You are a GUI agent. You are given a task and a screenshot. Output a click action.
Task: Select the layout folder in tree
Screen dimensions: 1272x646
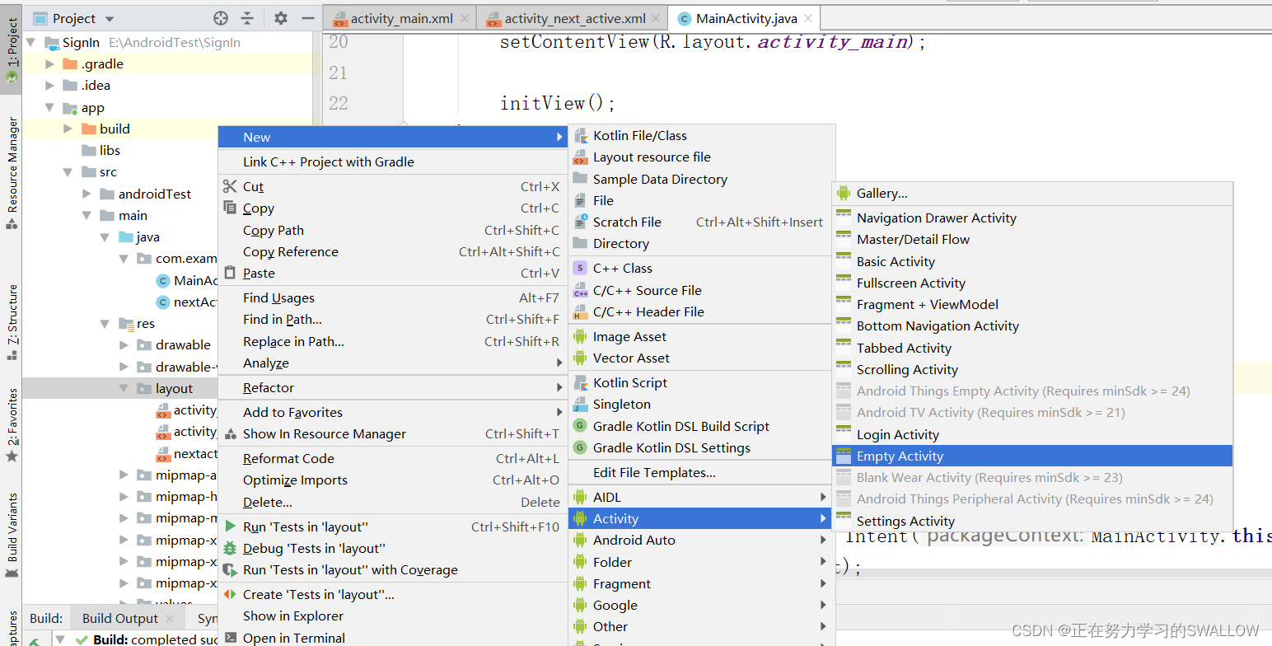click(174, 388)
